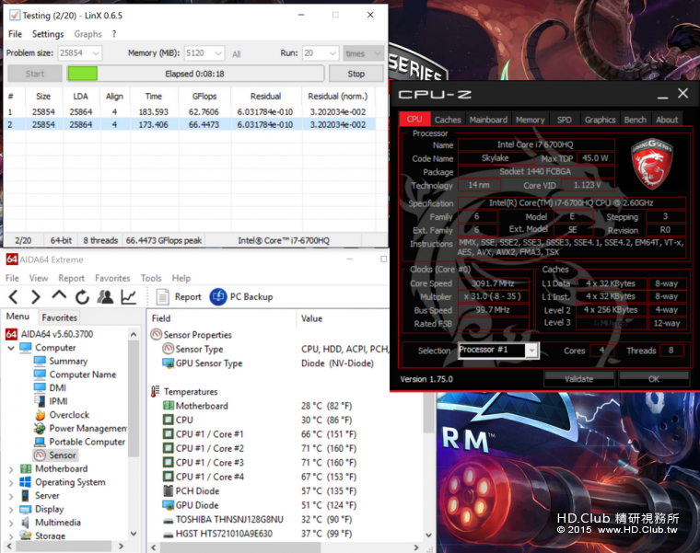This screenshot has width=700, height=553.
Task: Click the AIDA64 Back navigation arrow
Action: click(13, 296)
